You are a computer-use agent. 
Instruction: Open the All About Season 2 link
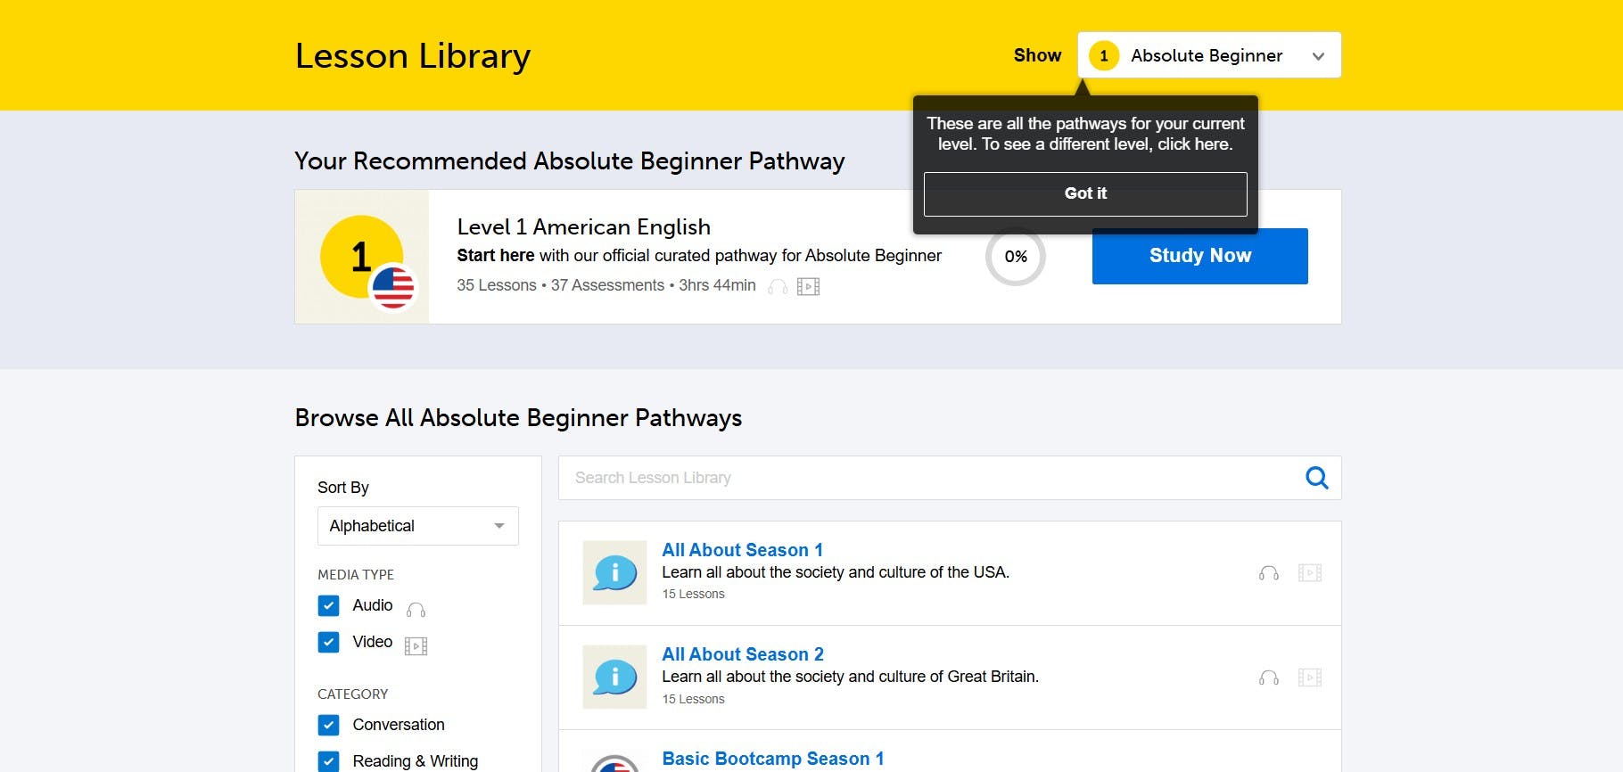[x=742, y=654]
